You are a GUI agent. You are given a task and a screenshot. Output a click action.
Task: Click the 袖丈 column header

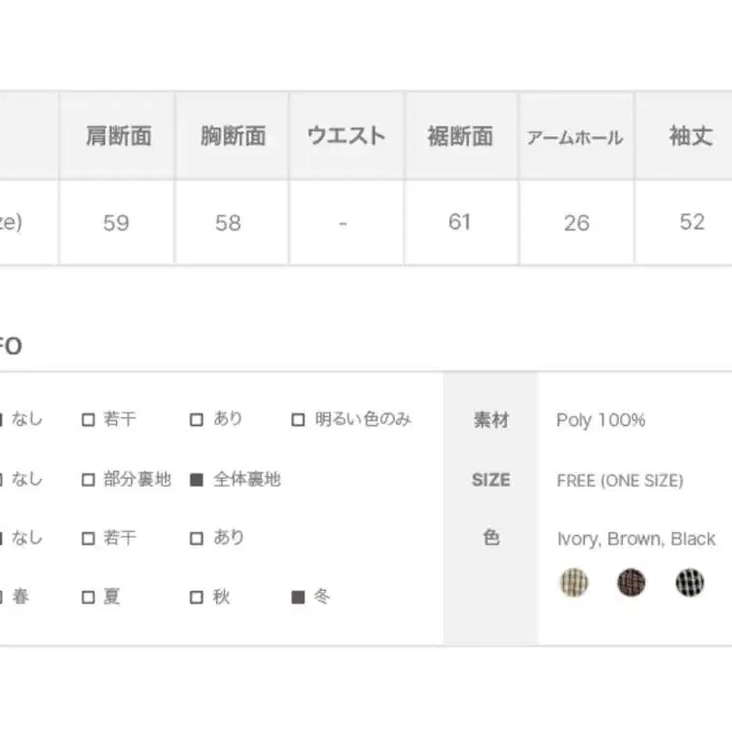pos(690,136)
